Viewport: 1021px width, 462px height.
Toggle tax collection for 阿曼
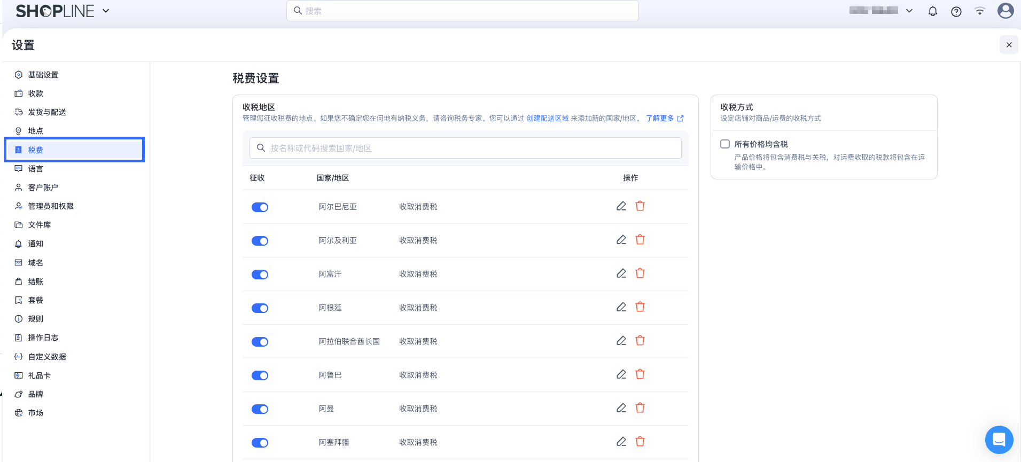(260, 409)
